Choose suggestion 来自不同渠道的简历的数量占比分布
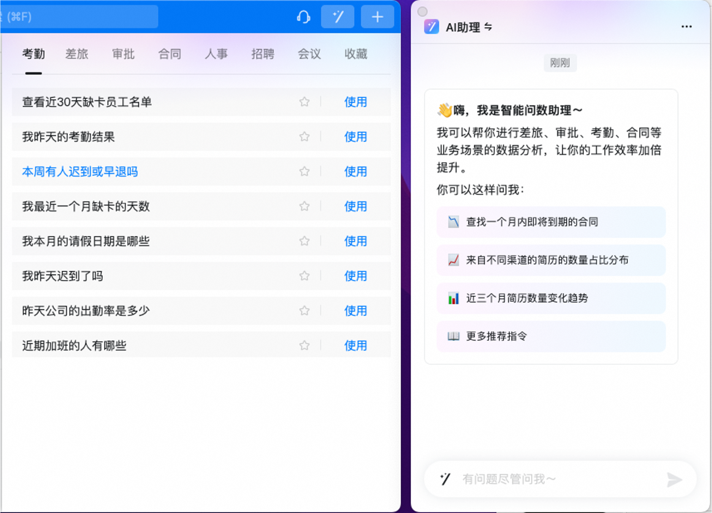This screenshot has width=712, height=513. pos(551,260)
